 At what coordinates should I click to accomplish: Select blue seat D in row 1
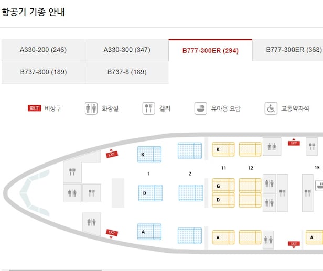click(149, 193)
